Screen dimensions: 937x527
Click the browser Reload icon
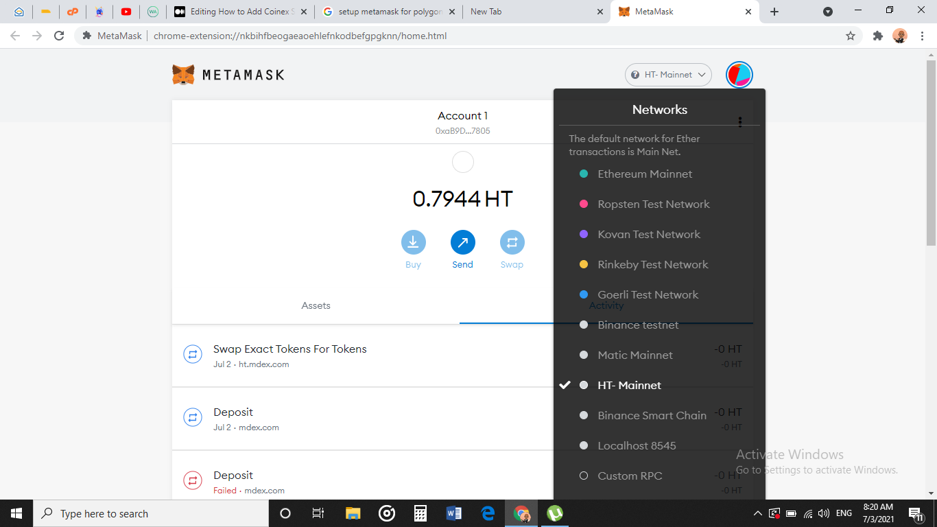coord(59,36)
